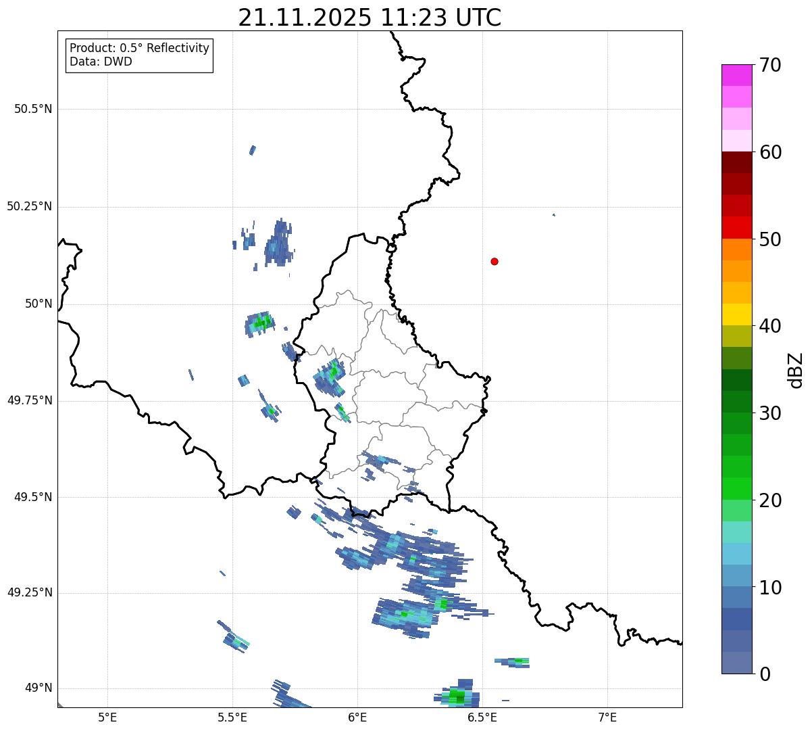Pick the dark maroon segment below 60
This screenshot has height=731, width=812.
pyautogui.click(x=736, y=162)
